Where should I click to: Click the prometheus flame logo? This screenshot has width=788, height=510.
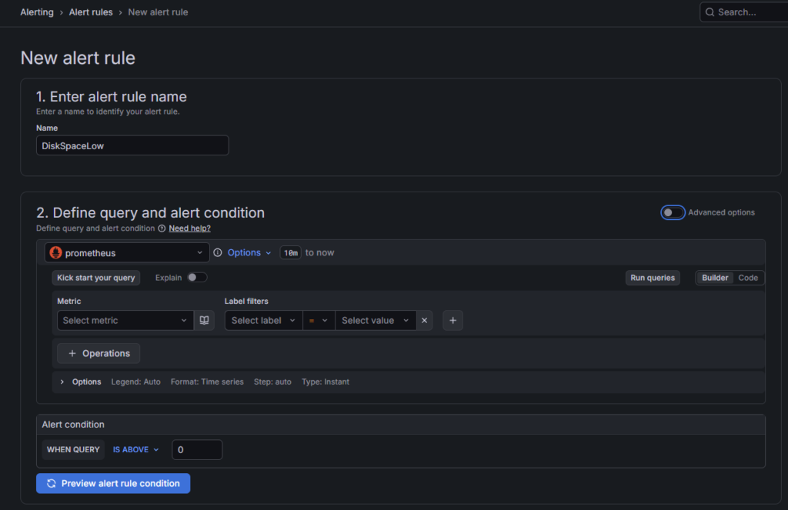[55, 253]
